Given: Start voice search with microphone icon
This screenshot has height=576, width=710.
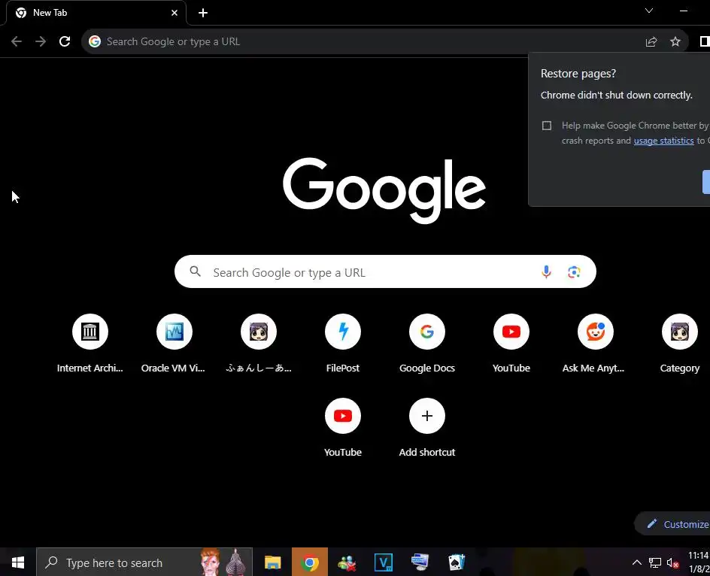Looking at the screenshot, I should 546,271.
